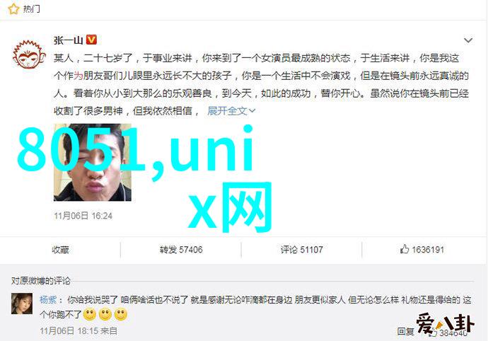The height and width of the screenshot is (341, 488).
Task: Expand full post with 展开全文
Action: (227, 110)
